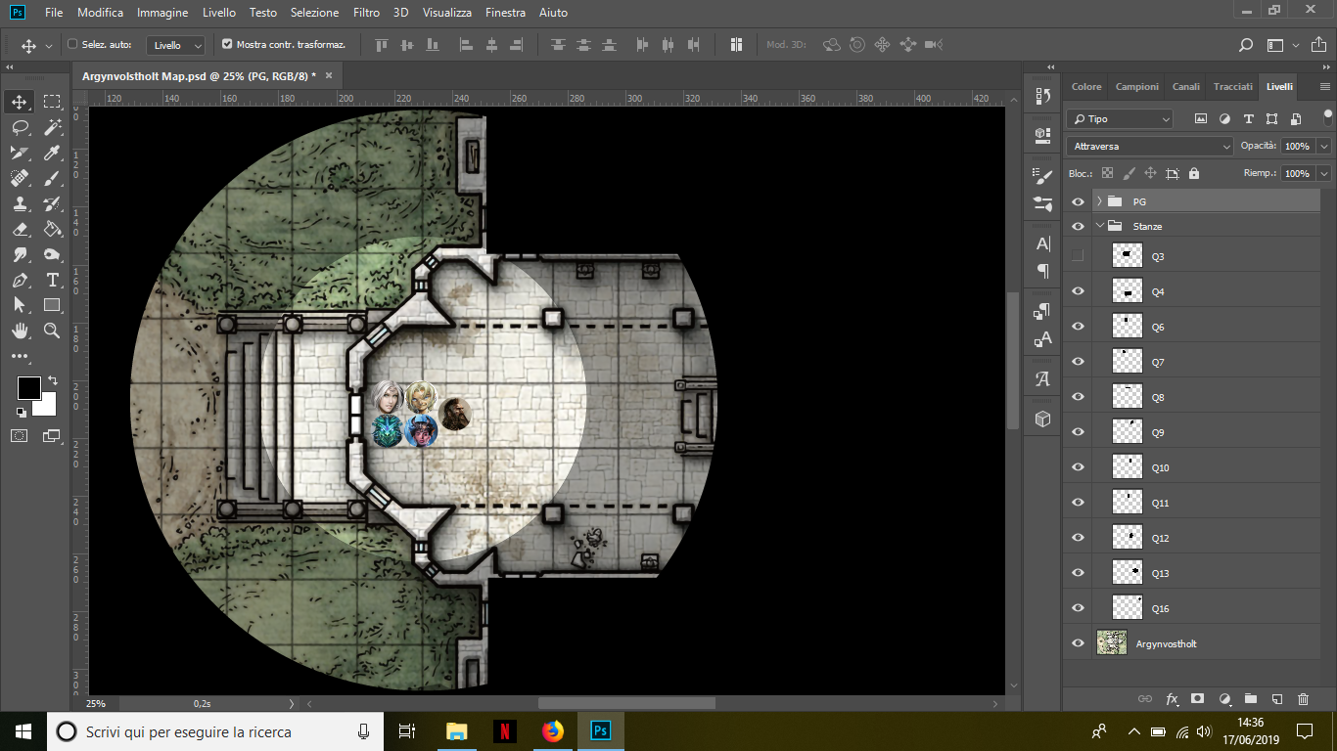Select the Lasso tool
This screenshot has width=1337, height=751.
(x=20, y=127)
